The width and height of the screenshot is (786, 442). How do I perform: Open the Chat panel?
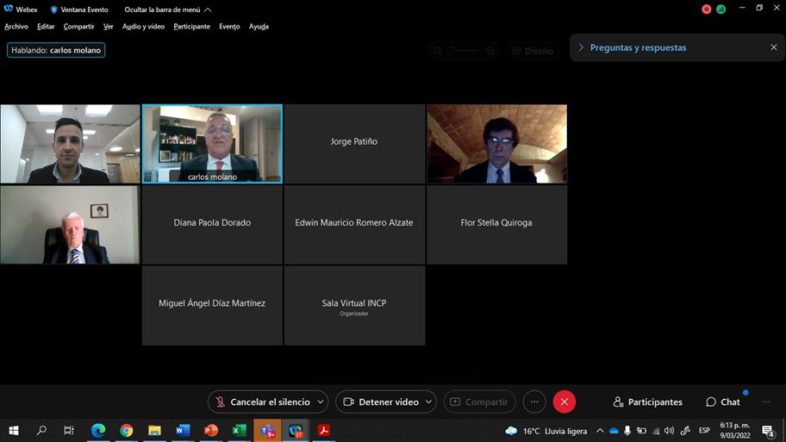pyautogui.click(x=723, y=402)
